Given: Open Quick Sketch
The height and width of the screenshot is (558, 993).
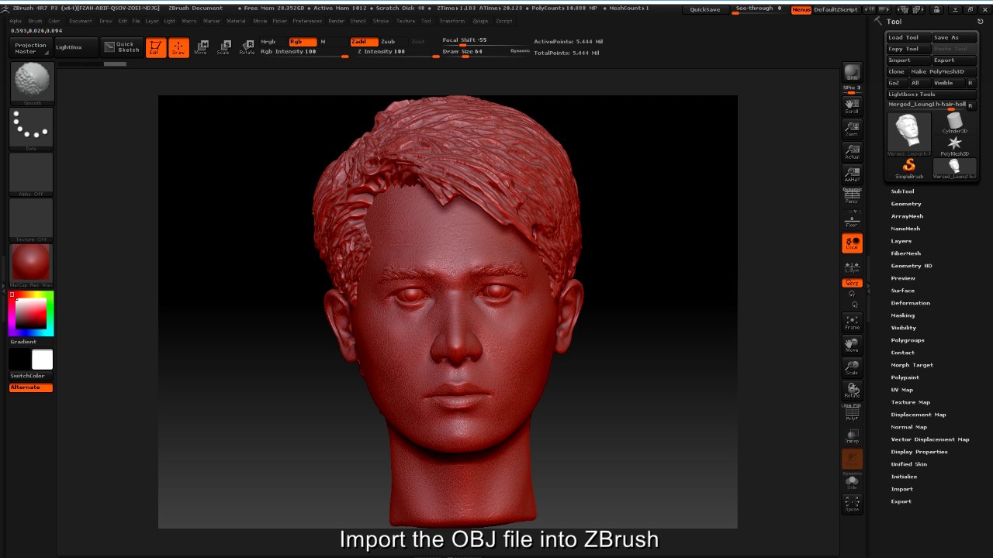Looking at the screenshot, I should [x=120, y=47].
